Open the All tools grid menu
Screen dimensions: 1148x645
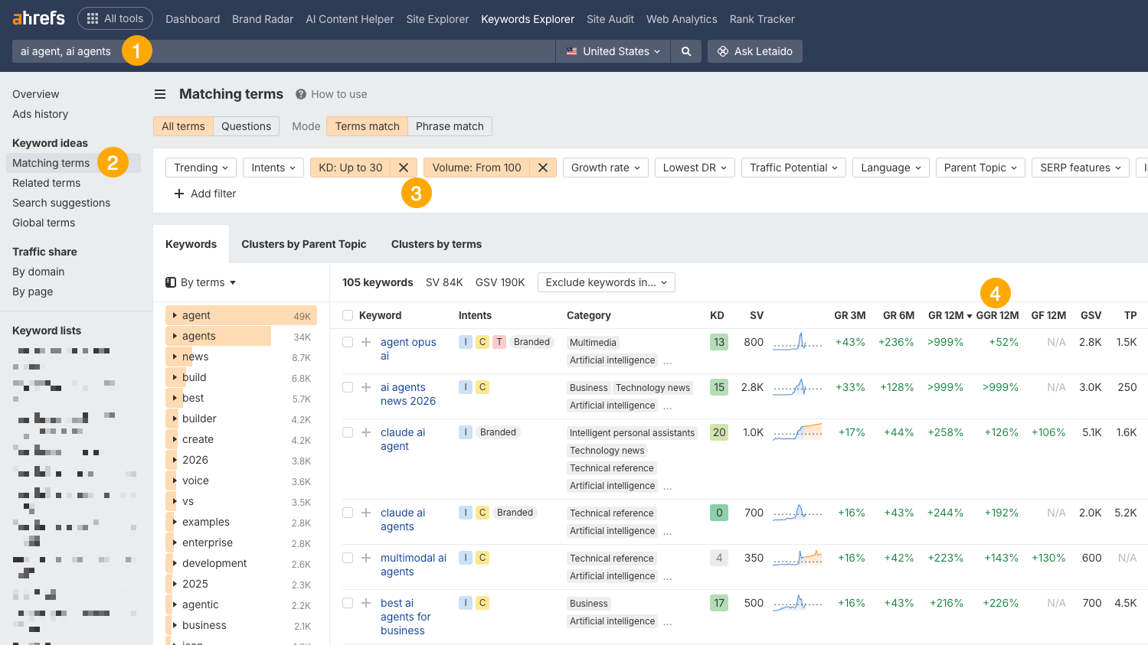point(115,18)
